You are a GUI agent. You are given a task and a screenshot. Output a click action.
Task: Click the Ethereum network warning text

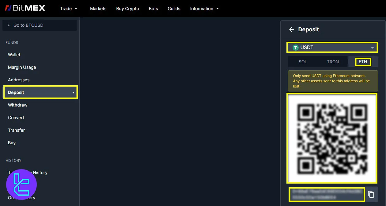[332, 81]
